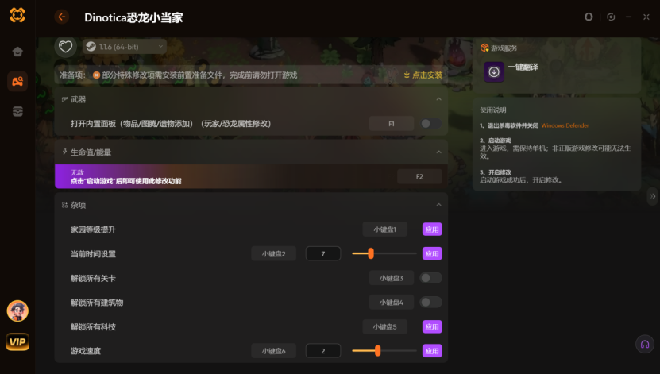Click 点击安装 to install prerequisite files

tap(423, 75)
